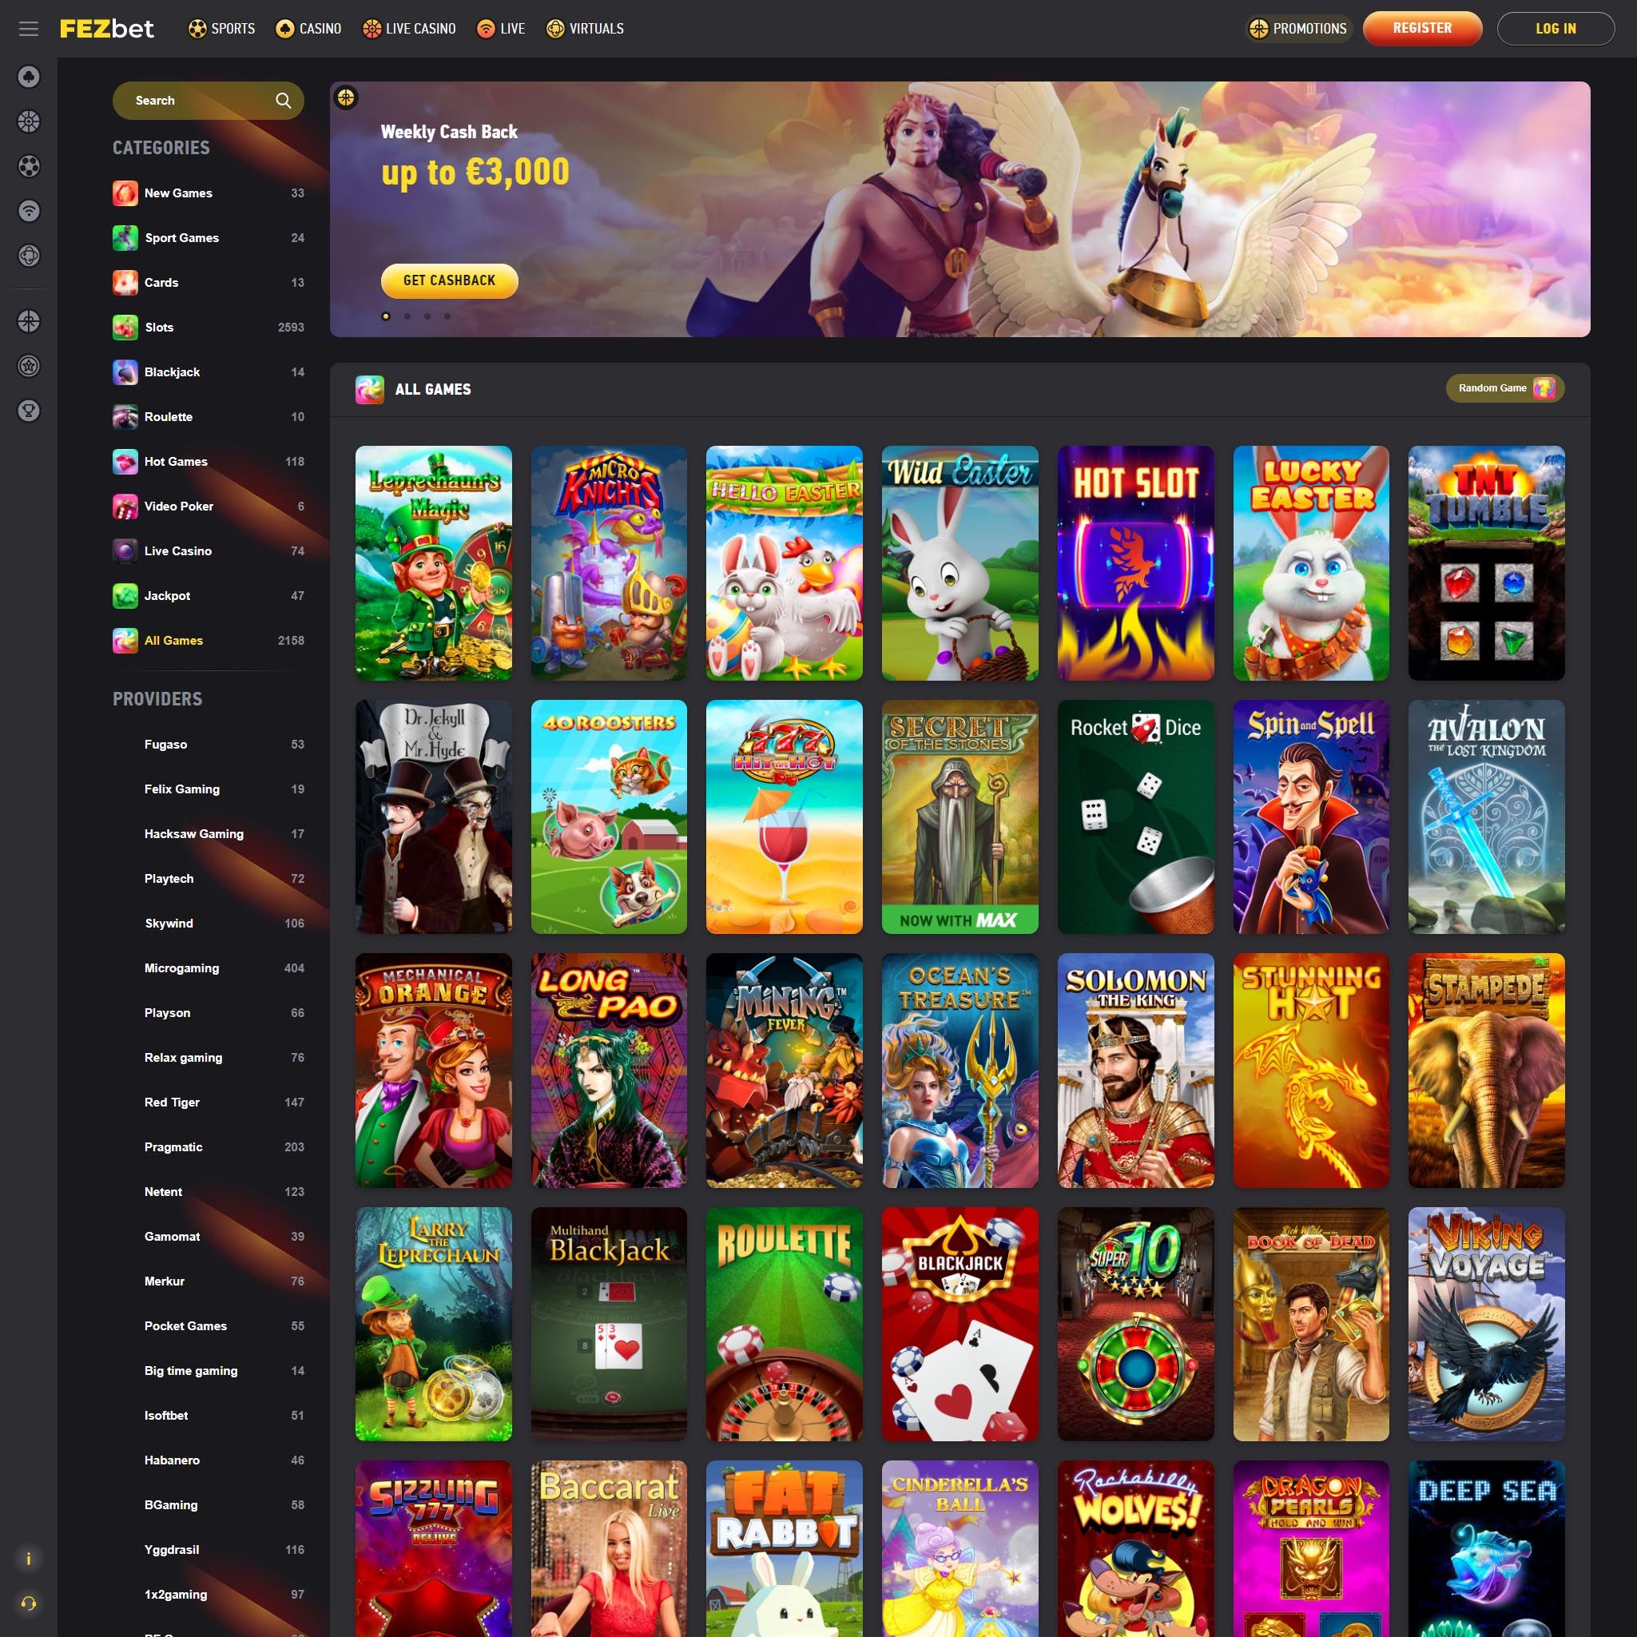This screenshot has width=1637, height=1637.
Task: Expand the All Games category
Action: [x=173, y=642]
